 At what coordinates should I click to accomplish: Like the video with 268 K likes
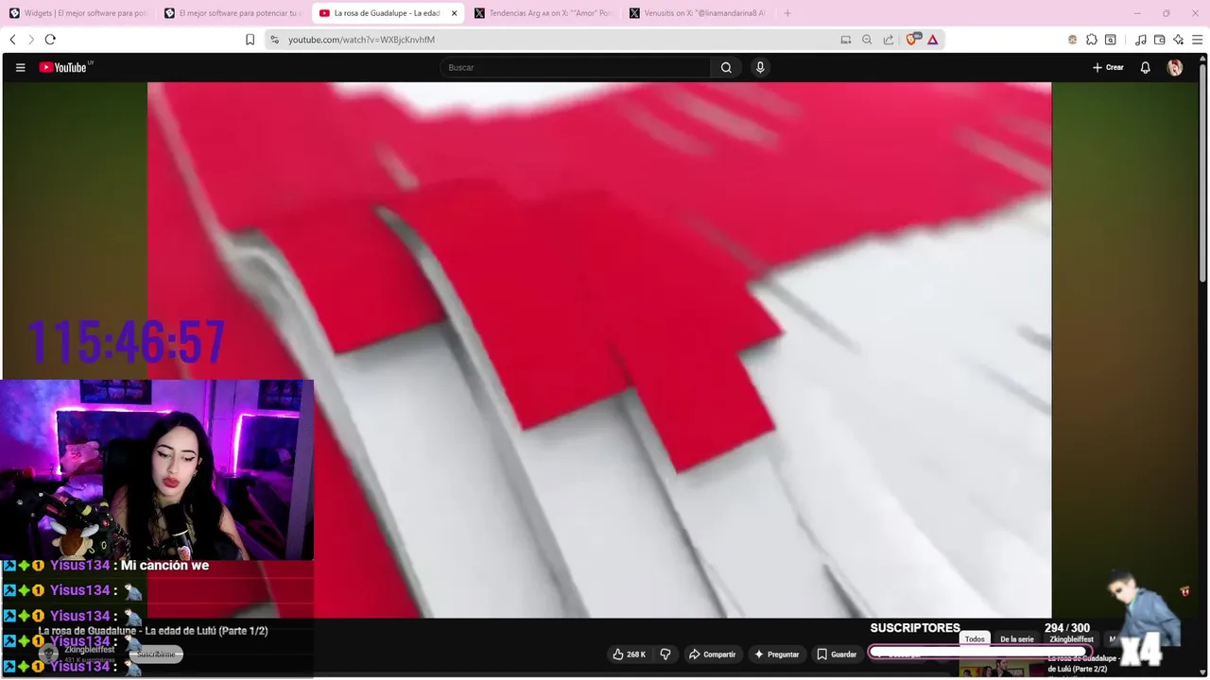click(629, 654)
